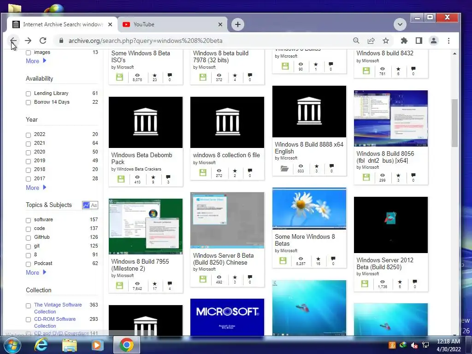Viewport: 472px width, 354px height.
Task: Reload the archive.org page
Action: pyautogui.click(x=43, y=41)
